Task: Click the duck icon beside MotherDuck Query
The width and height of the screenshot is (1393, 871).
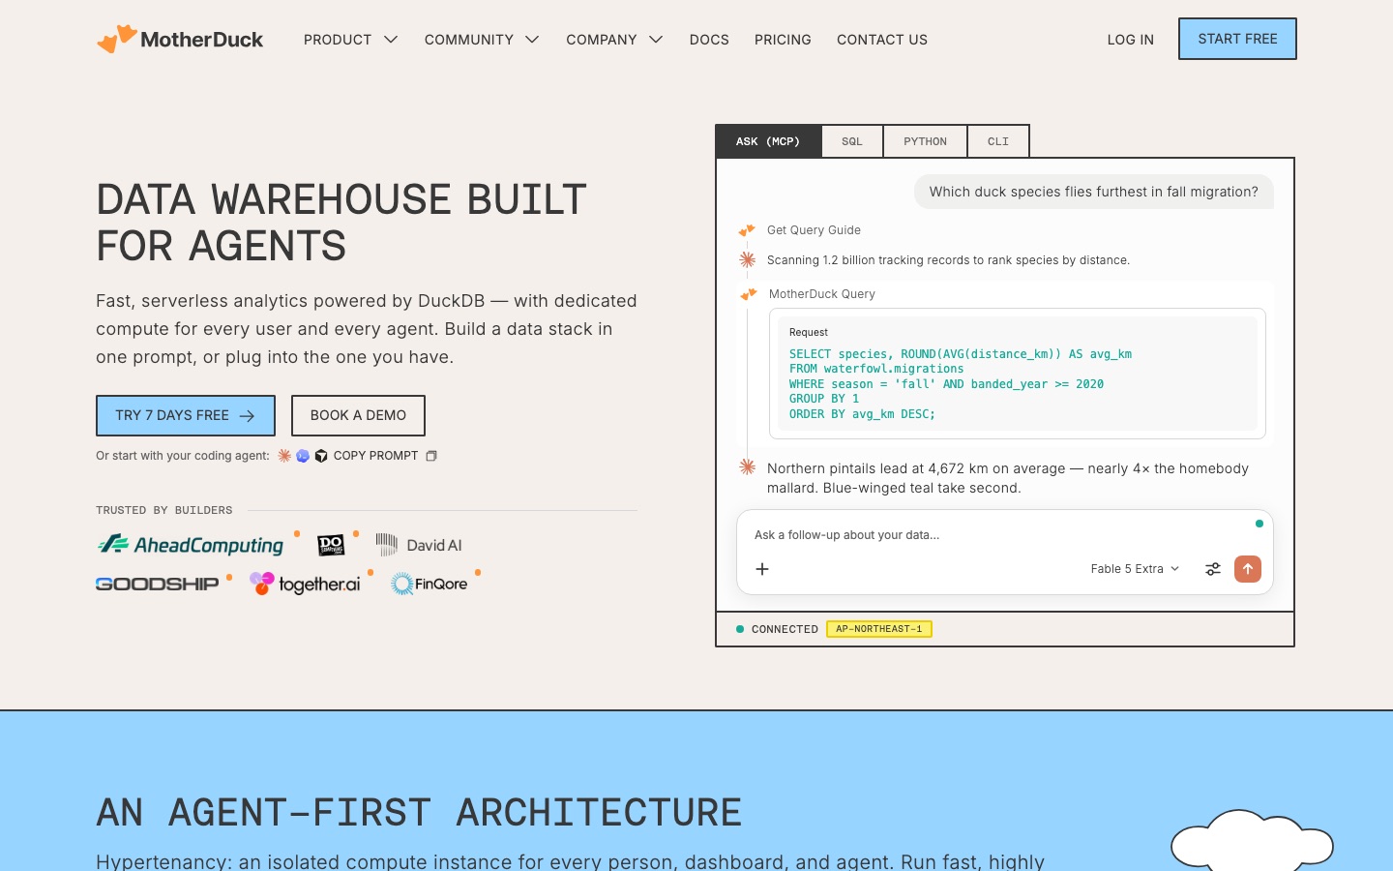Action: [x=749, y=294]
